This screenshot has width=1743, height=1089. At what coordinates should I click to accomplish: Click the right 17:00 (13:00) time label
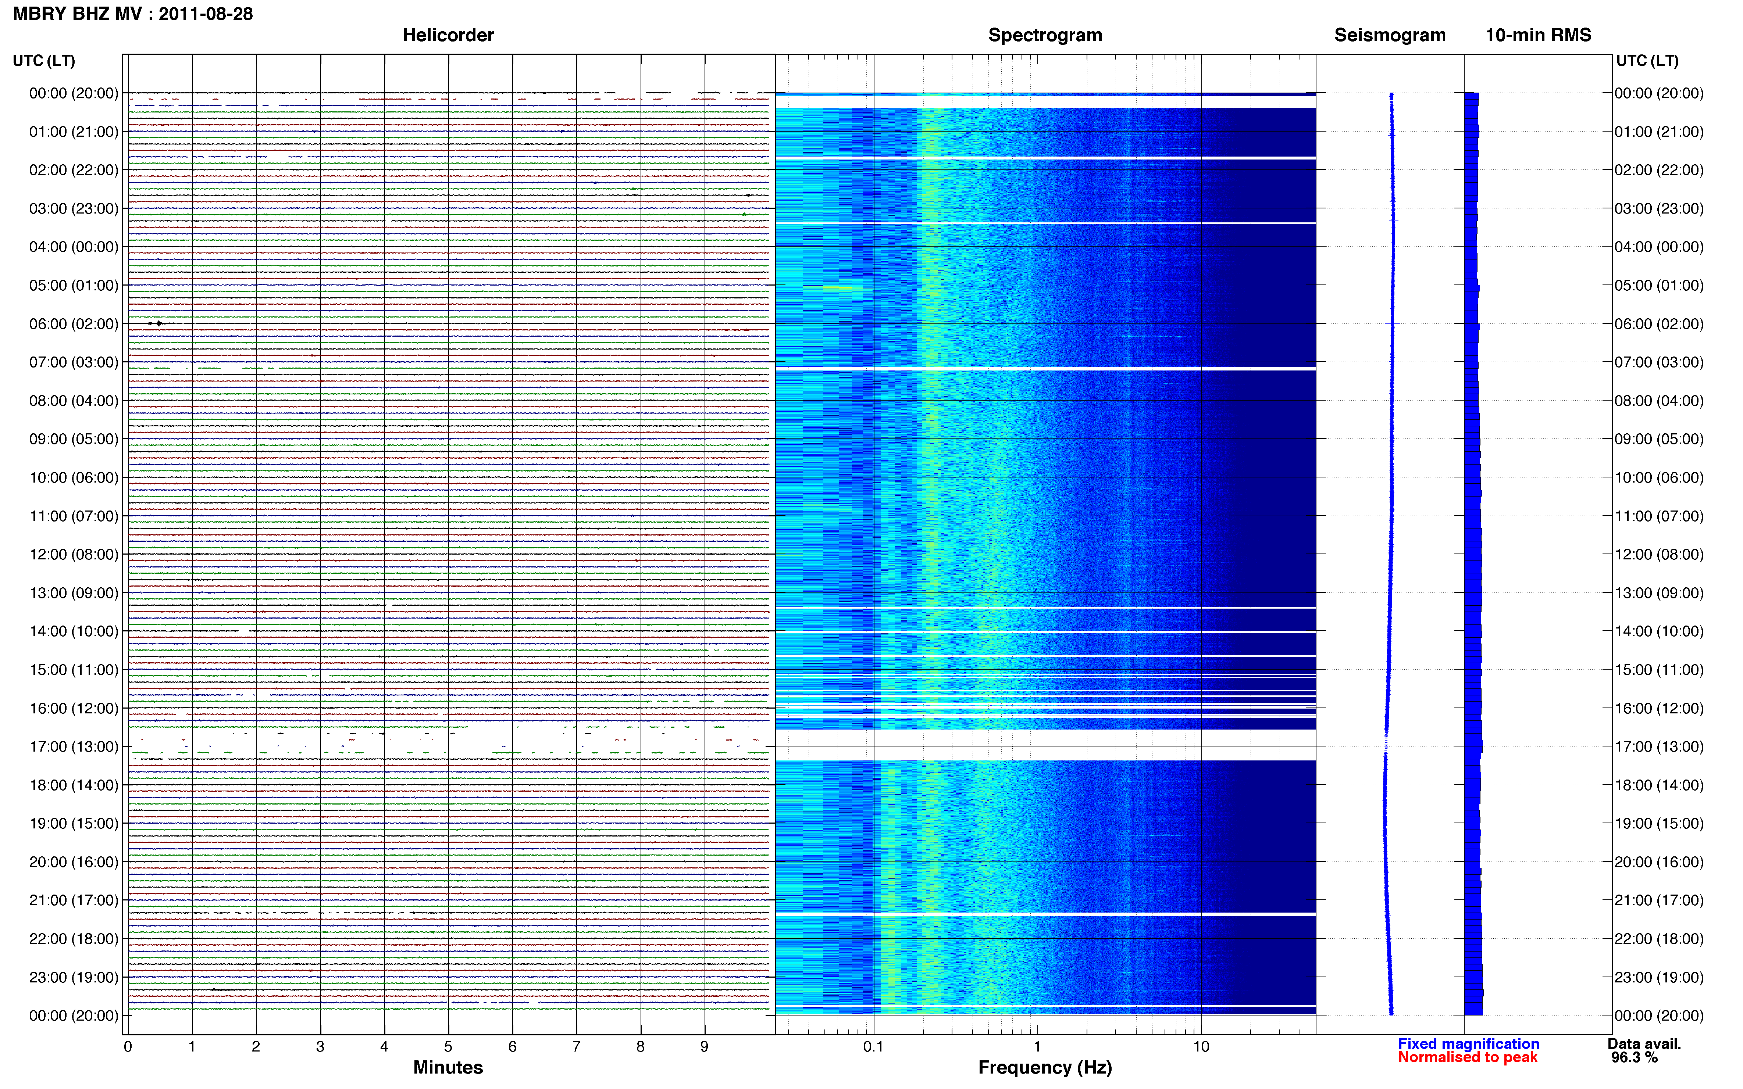pyautogui.click(x=1659, y=746)
